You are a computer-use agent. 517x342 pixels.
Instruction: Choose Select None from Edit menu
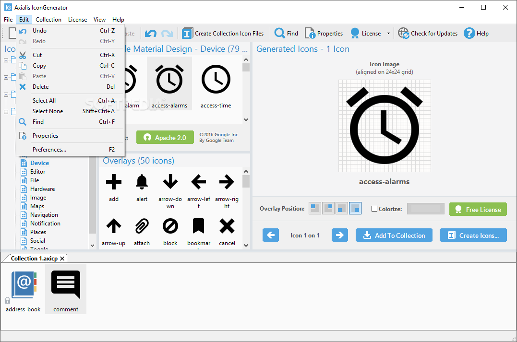click(71, 111)
